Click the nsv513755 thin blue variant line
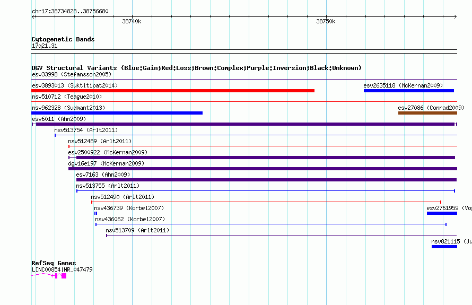The height and width of the screenshot is (305, 472). (x=266, y=191)
